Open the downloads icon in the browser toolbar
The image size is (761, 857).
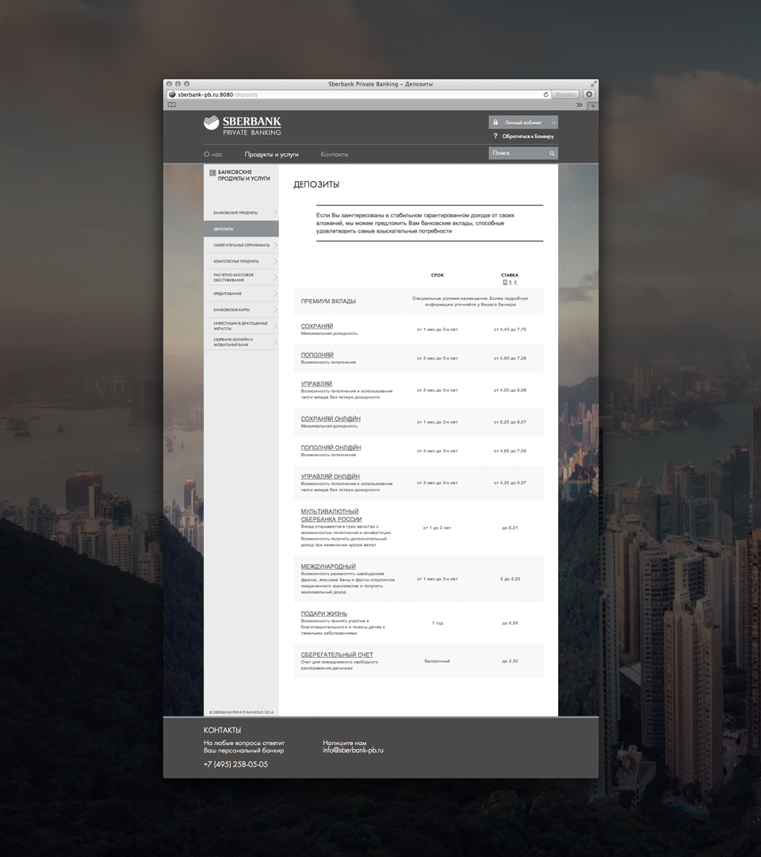[x=589, y=94]
